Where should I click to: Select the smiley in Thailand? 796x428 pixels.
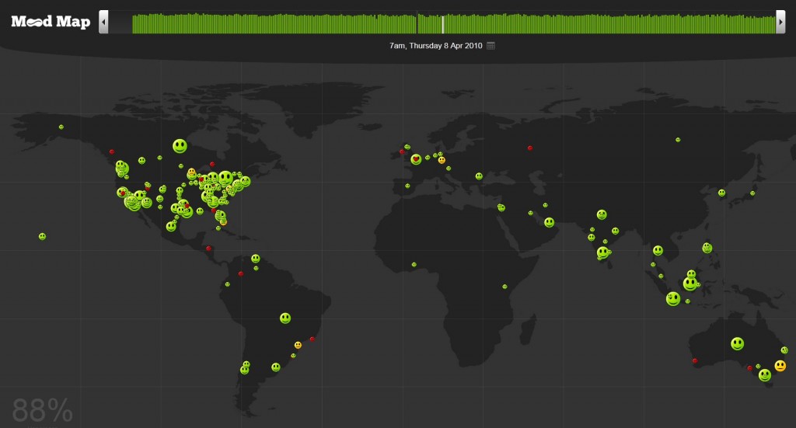click(658, 251)
